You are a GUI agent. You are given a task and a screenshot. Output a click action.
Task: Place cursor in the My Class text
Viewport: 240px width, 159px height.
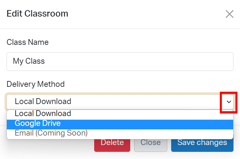click(29, 61)
